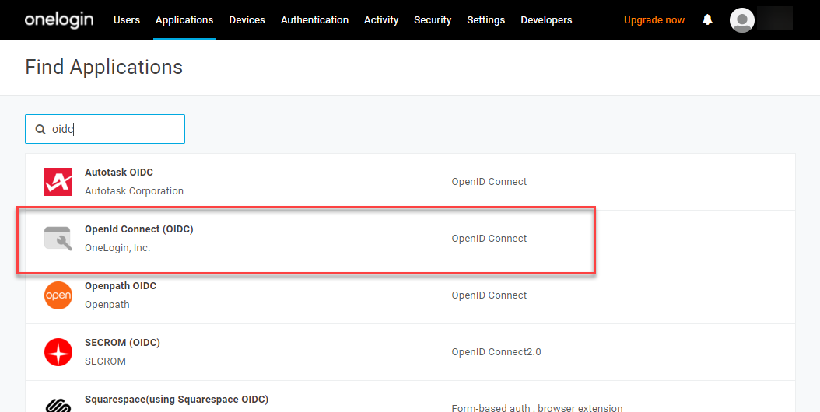Select OpenId Connect (OIDC) application
The height and width of the screenshot is (412, 820).
(x=138, y=229)
